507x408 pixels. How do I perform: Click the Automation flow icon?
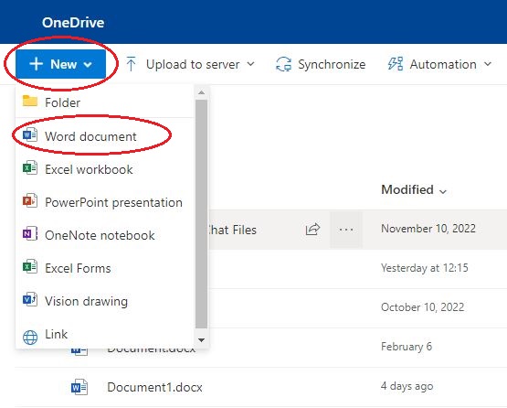click(x=396, y=64)
